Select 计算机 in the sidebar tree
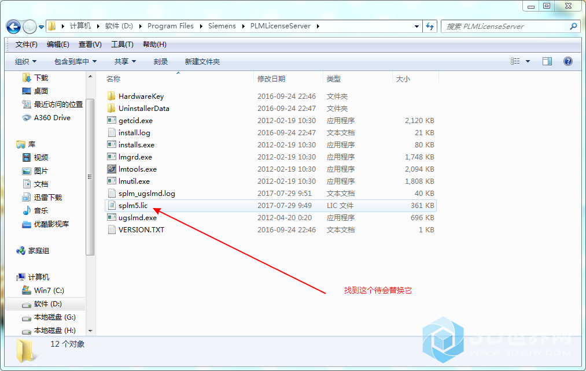The image size is (586, 371). 39,277
